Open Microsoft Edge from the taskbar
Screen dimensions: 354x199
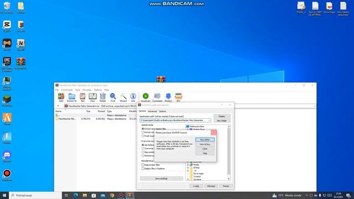(76, 195)
